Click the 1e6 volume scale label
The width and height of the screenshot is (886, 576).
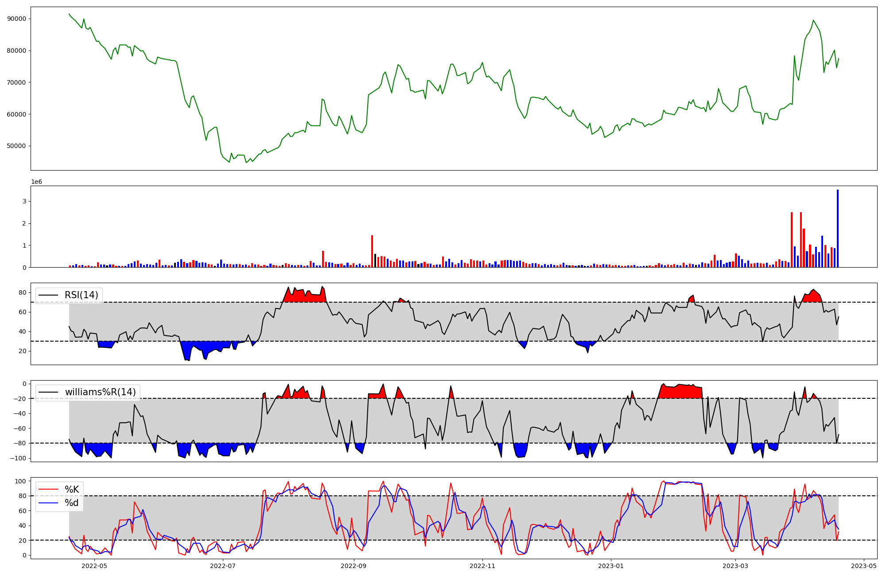(x=36, y=182)
